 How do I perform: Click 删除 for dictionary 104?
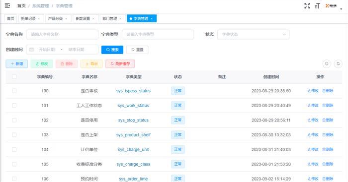pyautogui.click(x=328, y=149)
